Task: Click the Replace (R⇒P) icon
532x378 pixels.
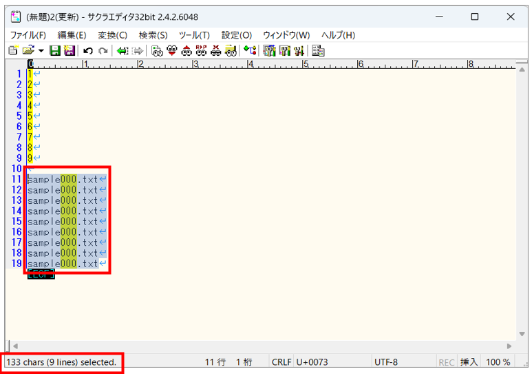Action: tap(201, 50)
